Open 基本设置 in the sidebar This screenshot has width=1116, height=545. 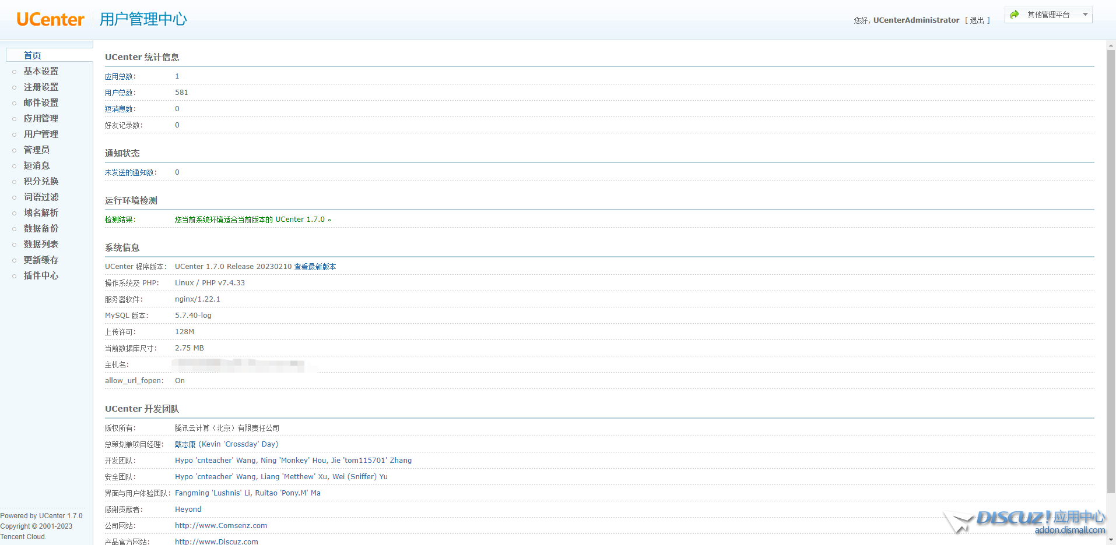click(41, 71)
